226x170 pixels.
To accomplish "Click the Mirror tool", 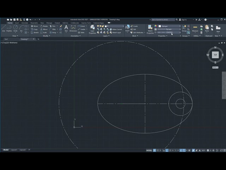I will click(44, 29).
